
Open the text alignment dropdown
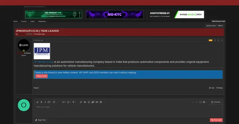(x=69, y=102)
